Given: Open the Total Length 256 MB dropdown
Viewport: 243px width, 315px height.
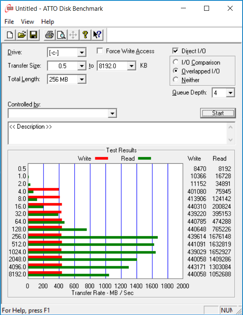Looking at the screenshot, I should pyautogui.click(x=82, y=79).
